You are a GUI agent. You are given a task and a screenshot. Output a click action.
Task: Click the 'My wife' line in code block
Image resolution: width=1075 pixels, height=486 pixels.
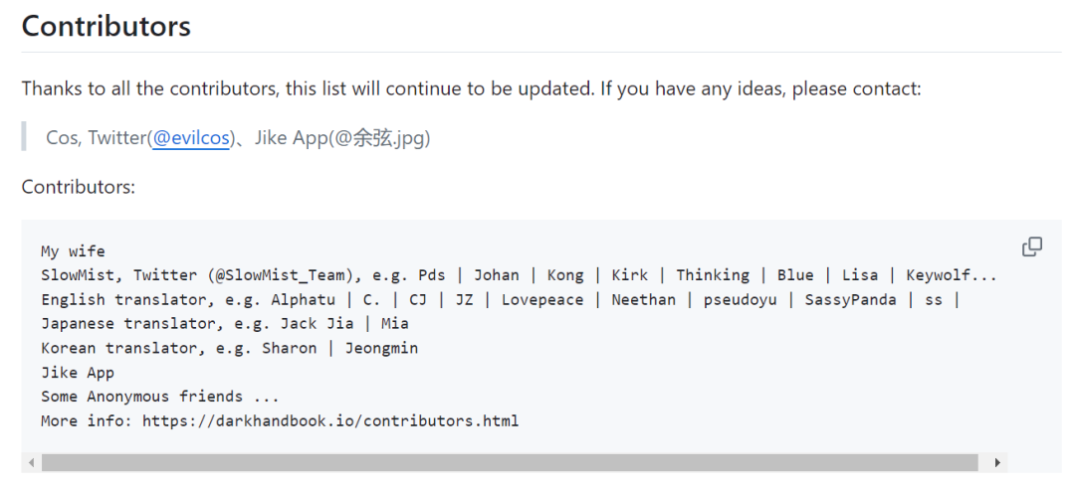coord(73,251)
